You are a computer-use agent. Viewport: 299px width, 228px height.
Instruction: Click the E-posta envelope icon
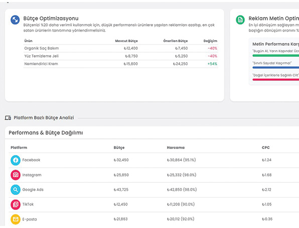16,219
